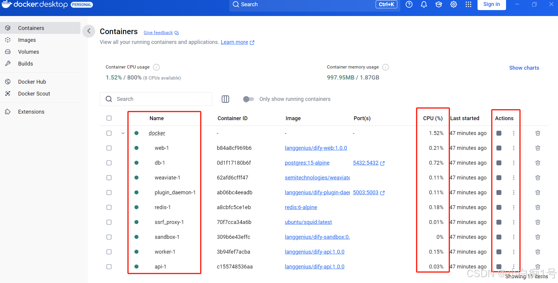Viewport: 558px width, 283px height.
Task: Open the apps grid icon in header
Action: click(468, 4)
